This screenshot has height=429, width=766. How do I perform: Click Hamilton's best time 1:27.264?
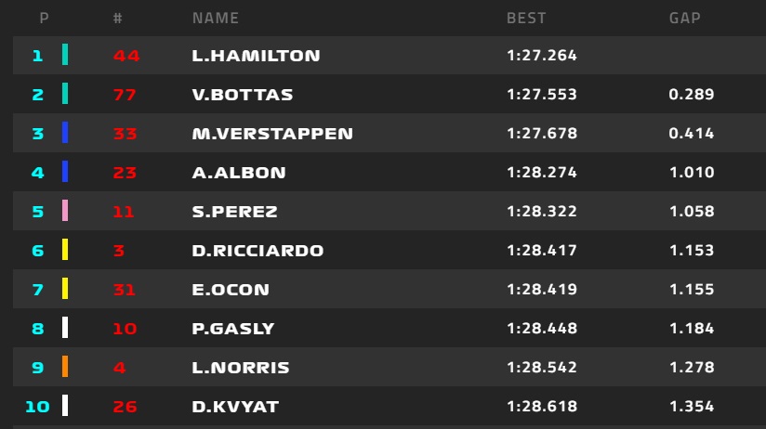[542, 55]
